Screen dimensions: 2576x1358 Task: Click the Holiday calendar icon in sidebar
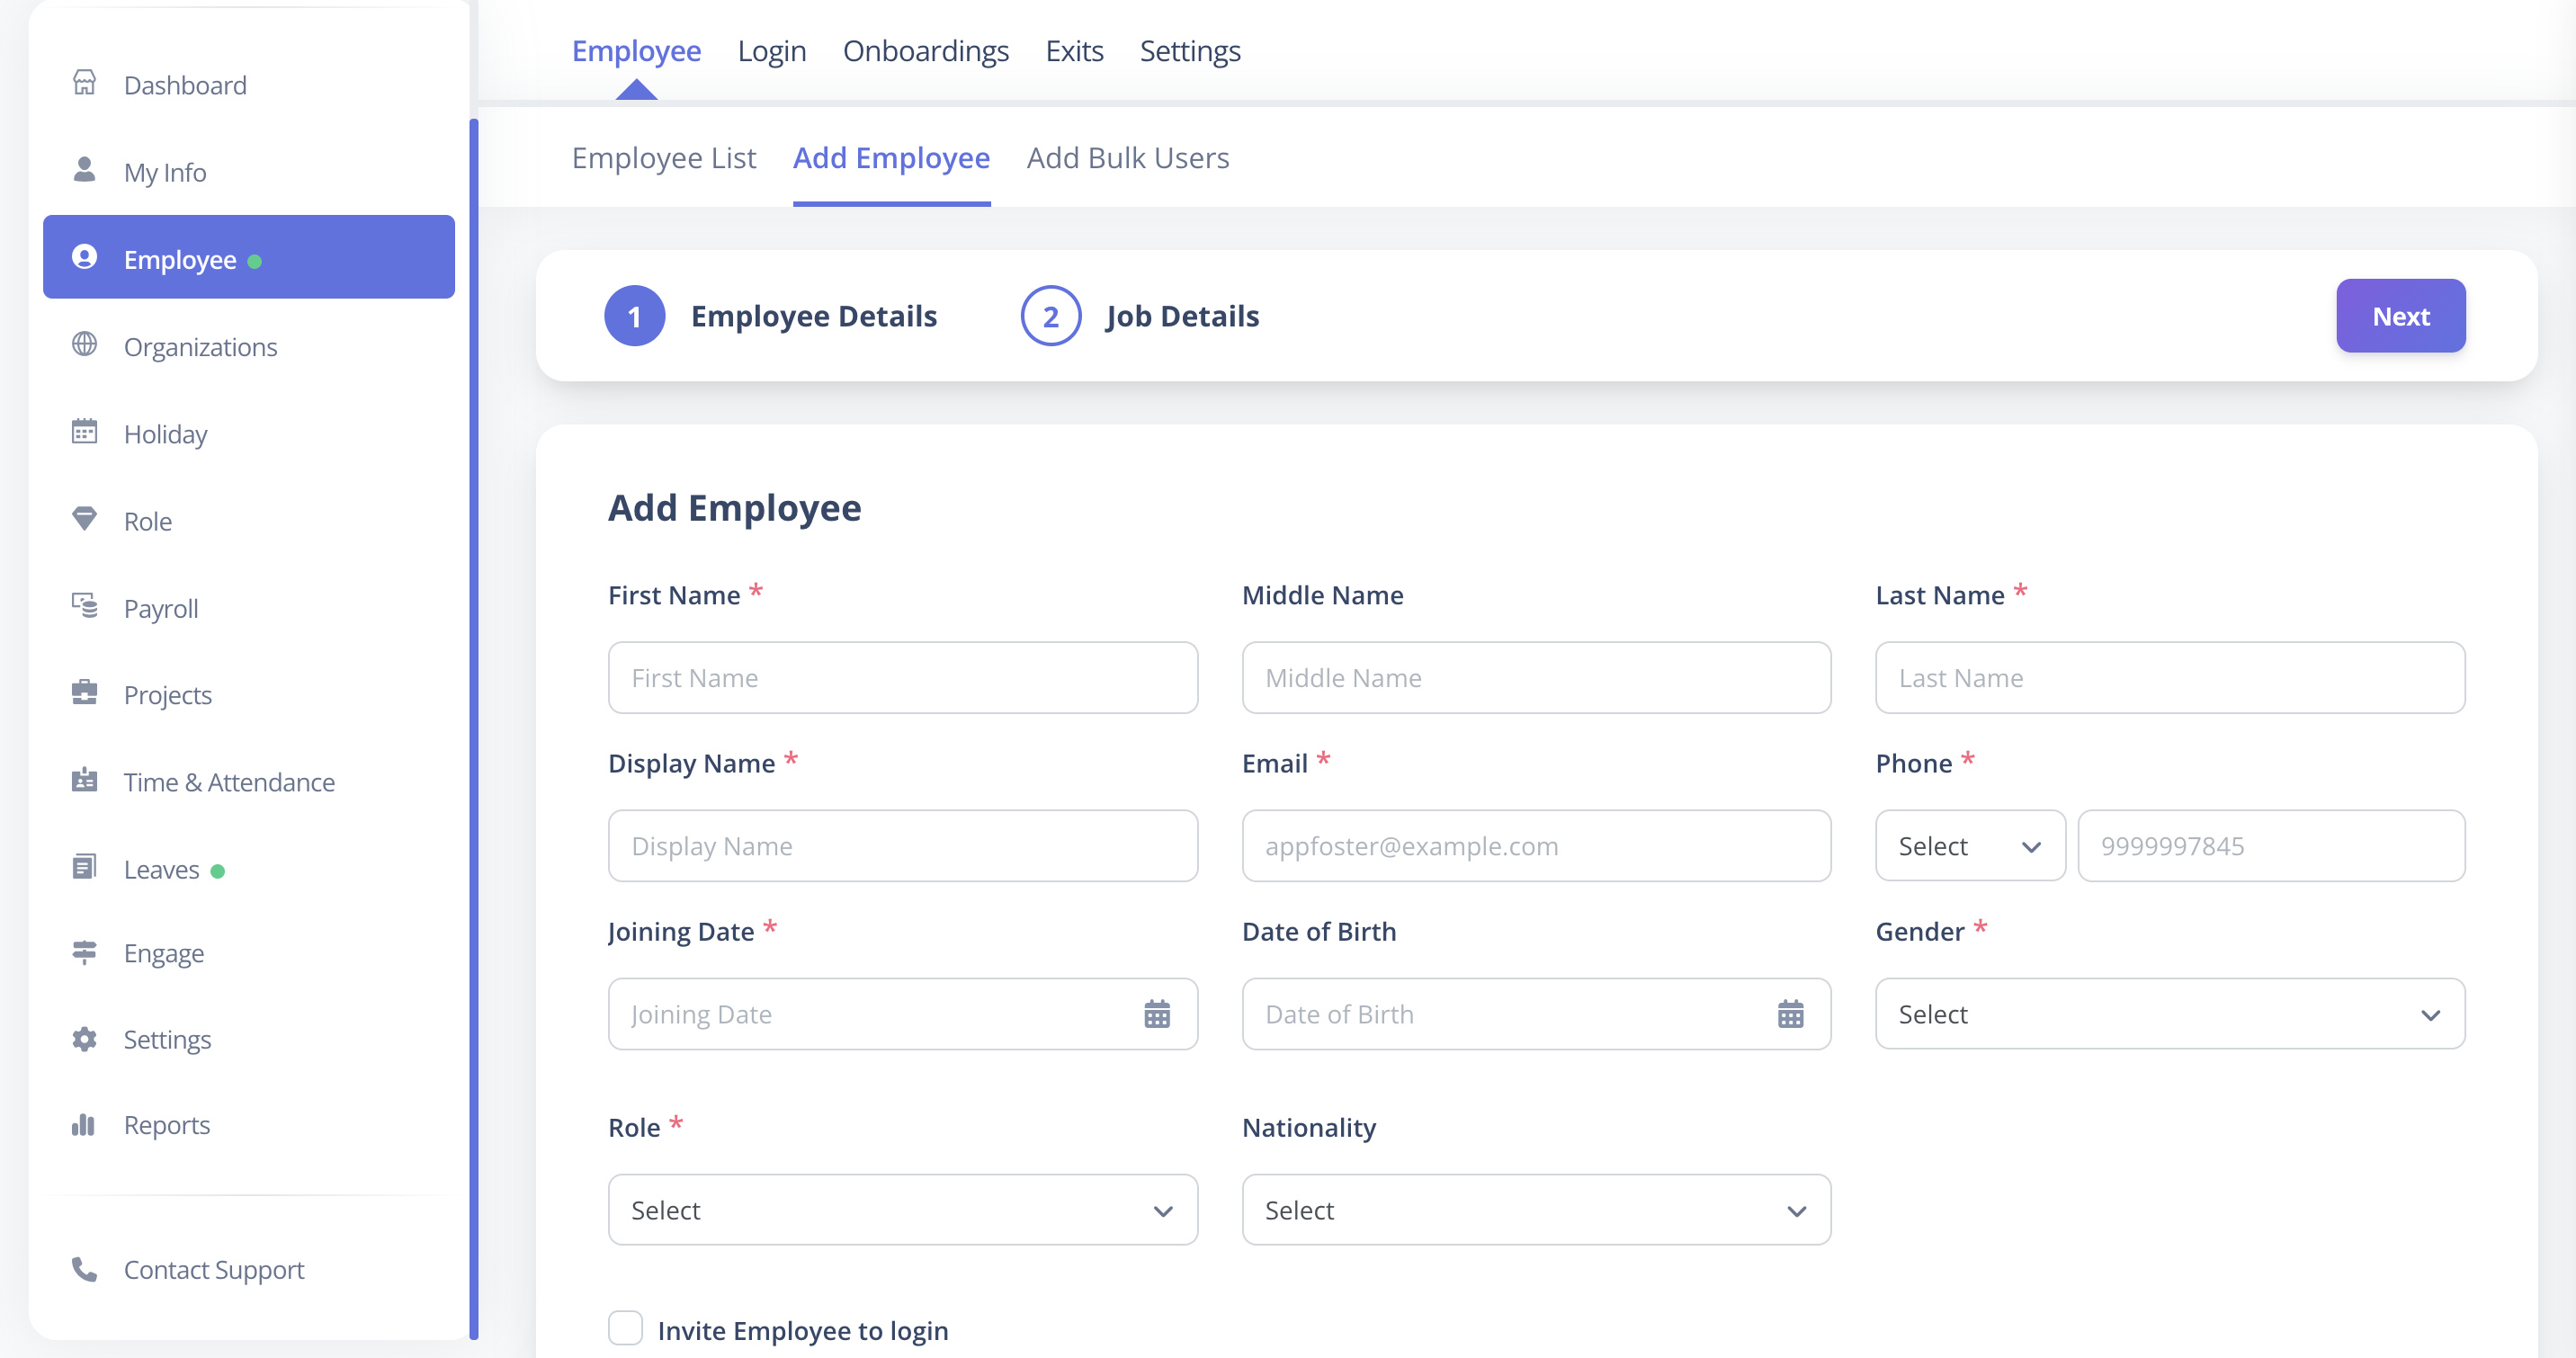tap(85, 432)
